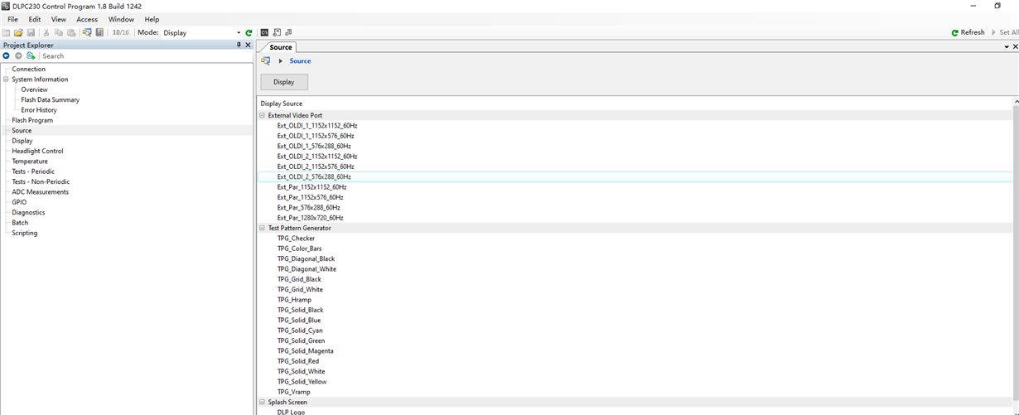Click the Open file folder icon
This screenshot has height=415, width=1019.
pos(18,32)
